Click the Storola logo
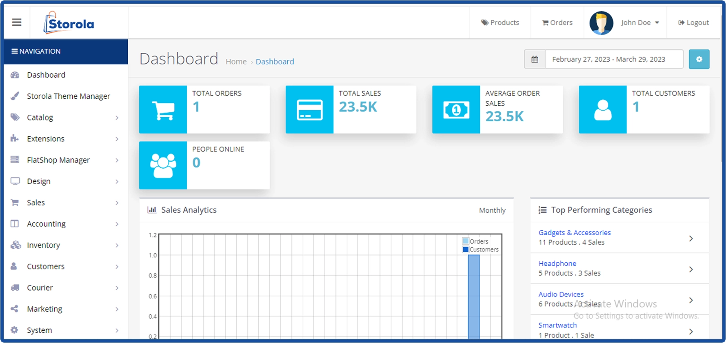This screenshot has width=726, height=343. click(x=69, y=23)
